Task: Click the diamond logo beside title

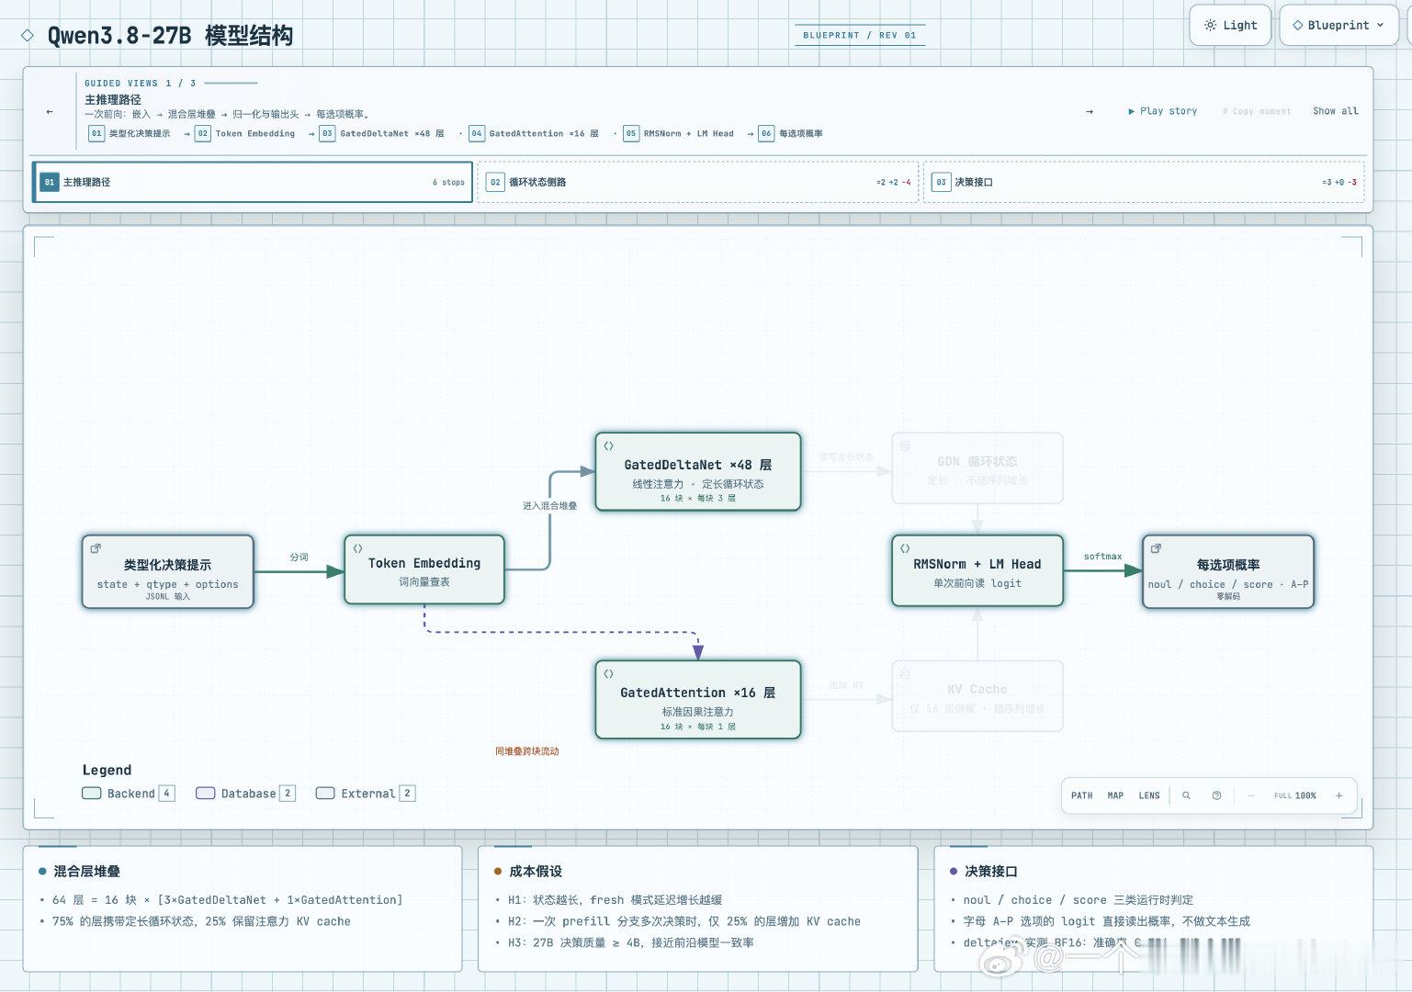Action: pyautogui.click(x=28, y=36)
